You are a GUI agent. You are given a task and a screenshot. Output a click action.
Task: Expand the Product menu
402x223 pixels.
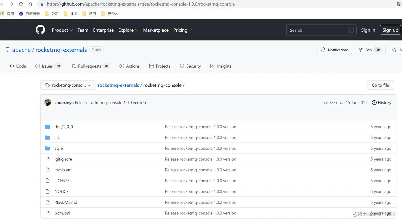click(x=62, y=30)
